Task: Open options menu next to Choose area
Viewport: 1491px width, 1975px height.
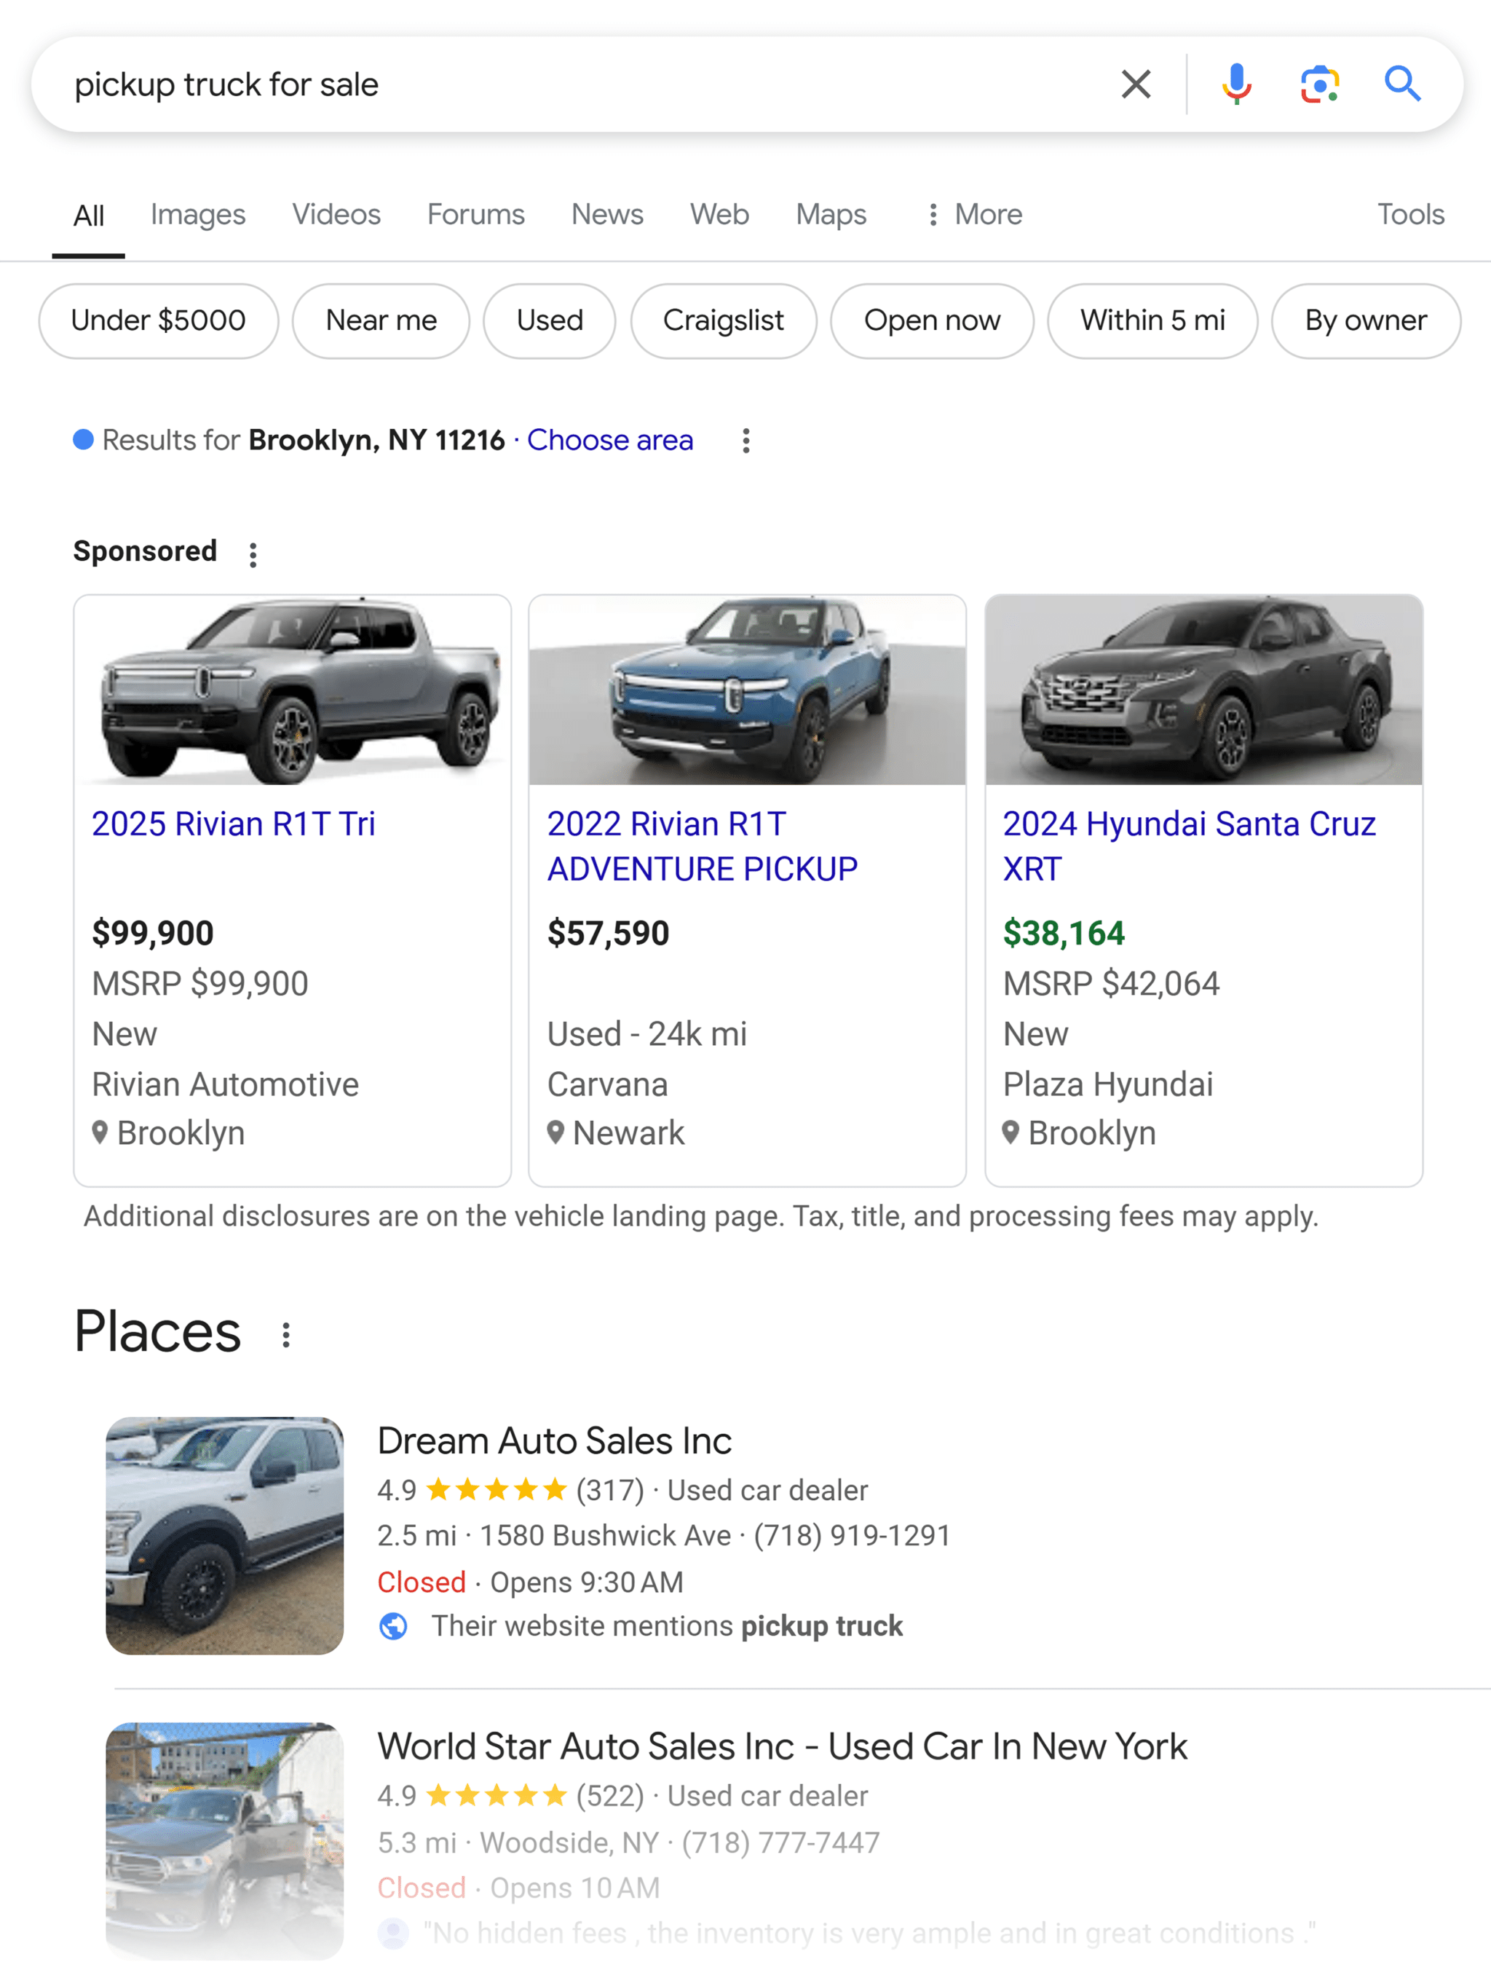Action: click(746, 440)
